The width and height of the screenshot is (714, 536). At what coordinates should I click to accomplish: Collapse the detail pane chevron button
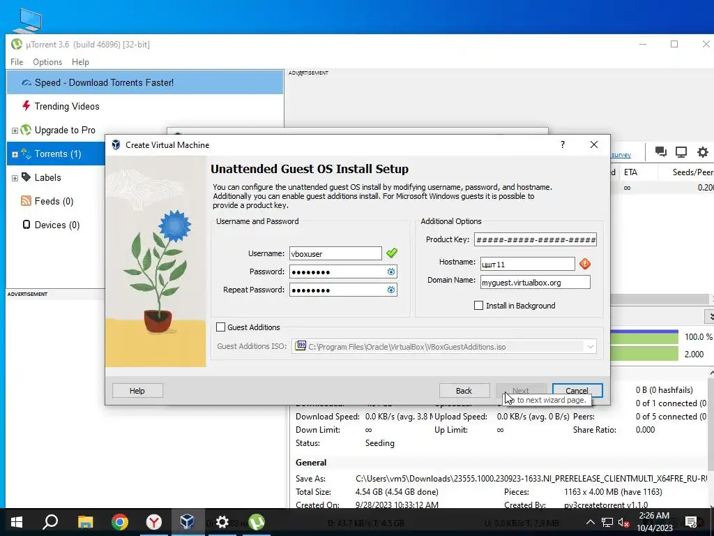click(x=709, y=316)
